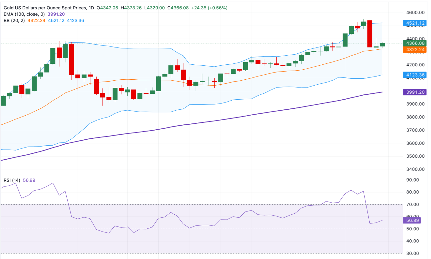Viewport: 431px width, 259px height.
Task: Click the tall red candle at the recent peak
Action: pyautogui.click(x=370, y=34)
